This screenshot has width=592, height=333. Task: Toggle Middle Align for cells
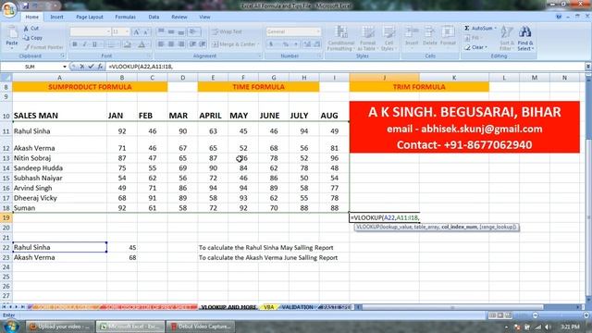(171, 31)
